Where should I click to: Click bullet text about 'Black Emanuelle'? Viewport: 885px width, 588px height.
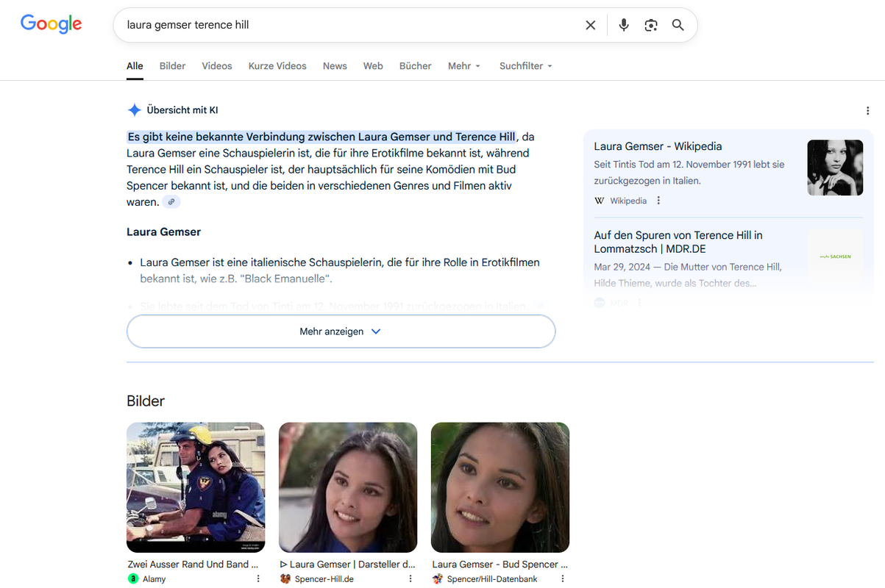point(340,270)
